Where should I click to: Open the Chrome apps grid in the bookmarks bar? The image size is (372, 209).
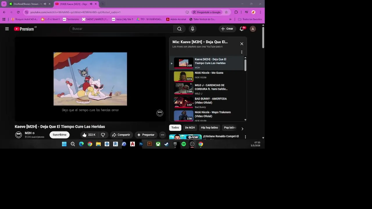[x=4, y=19]
